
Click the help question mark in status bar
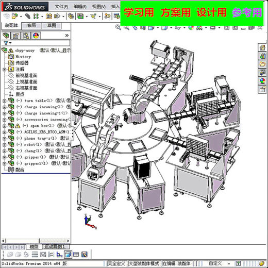239,263
